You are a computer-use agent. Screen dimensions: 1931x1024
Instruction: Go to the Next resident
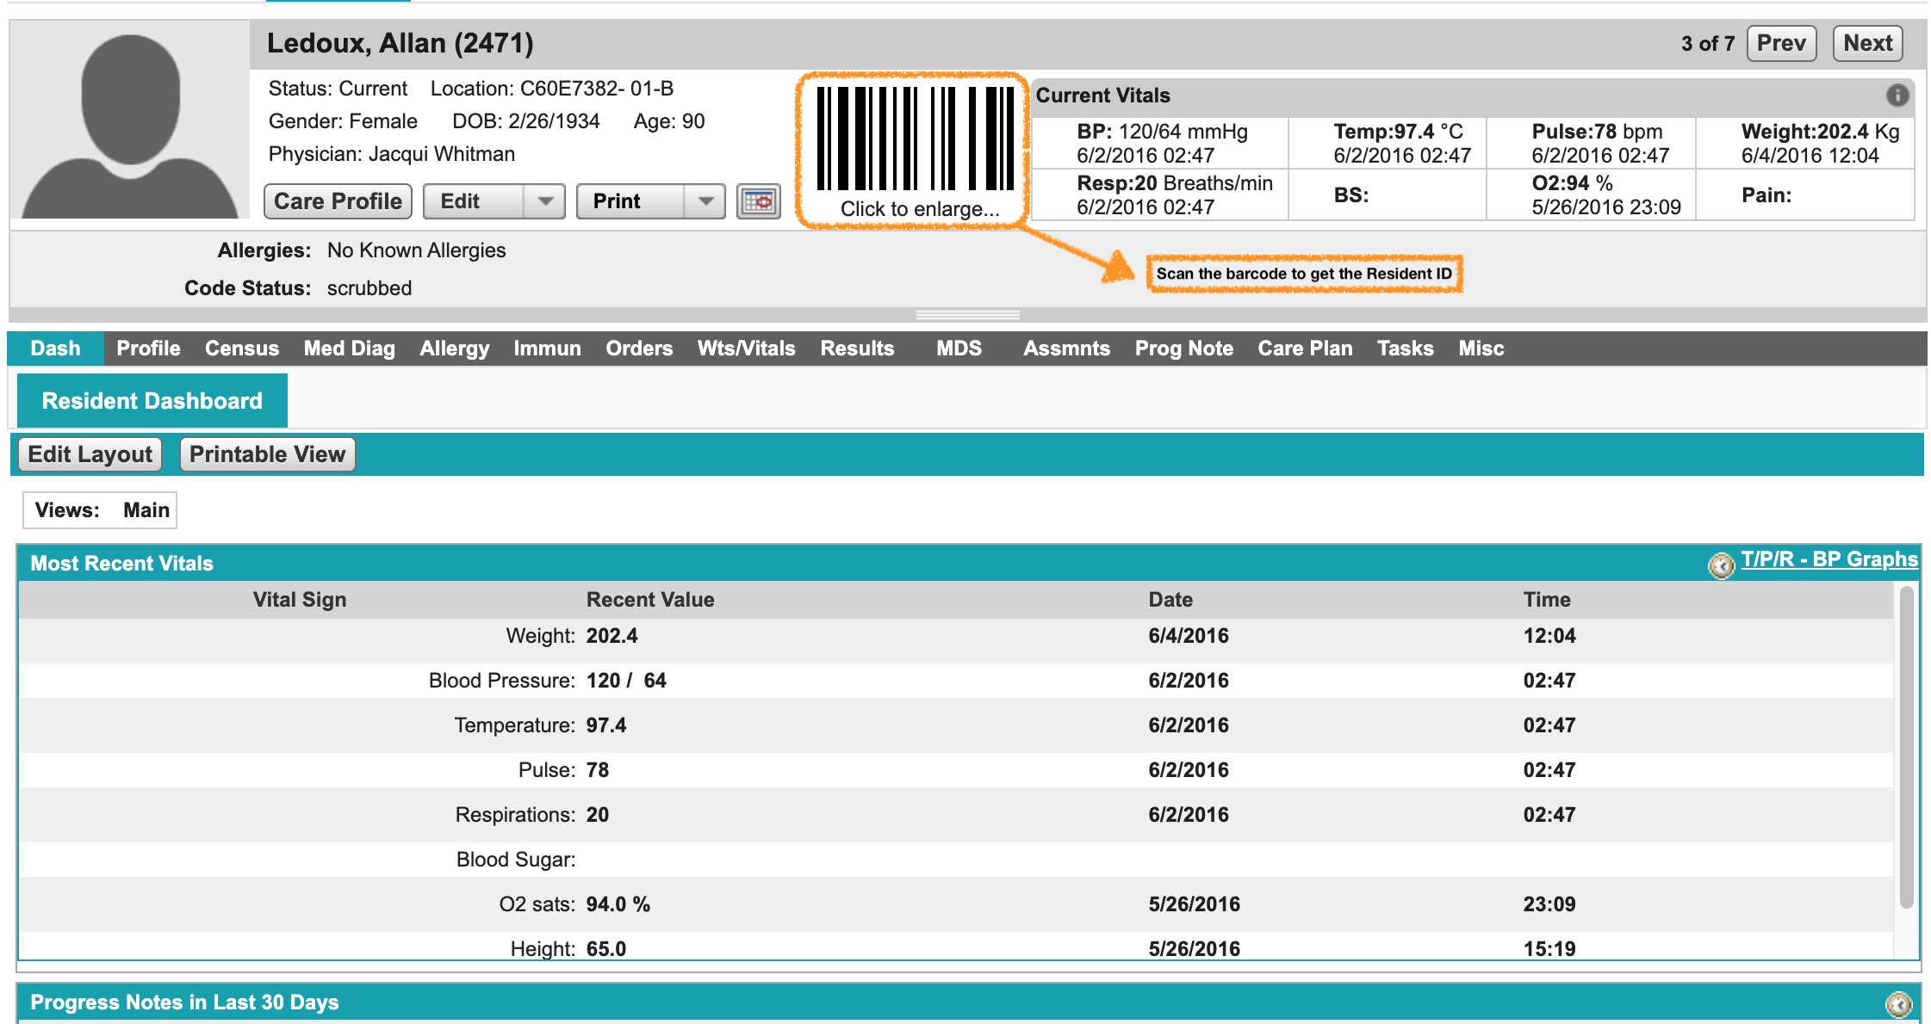pyautogui.click(x=1867, y=43)
